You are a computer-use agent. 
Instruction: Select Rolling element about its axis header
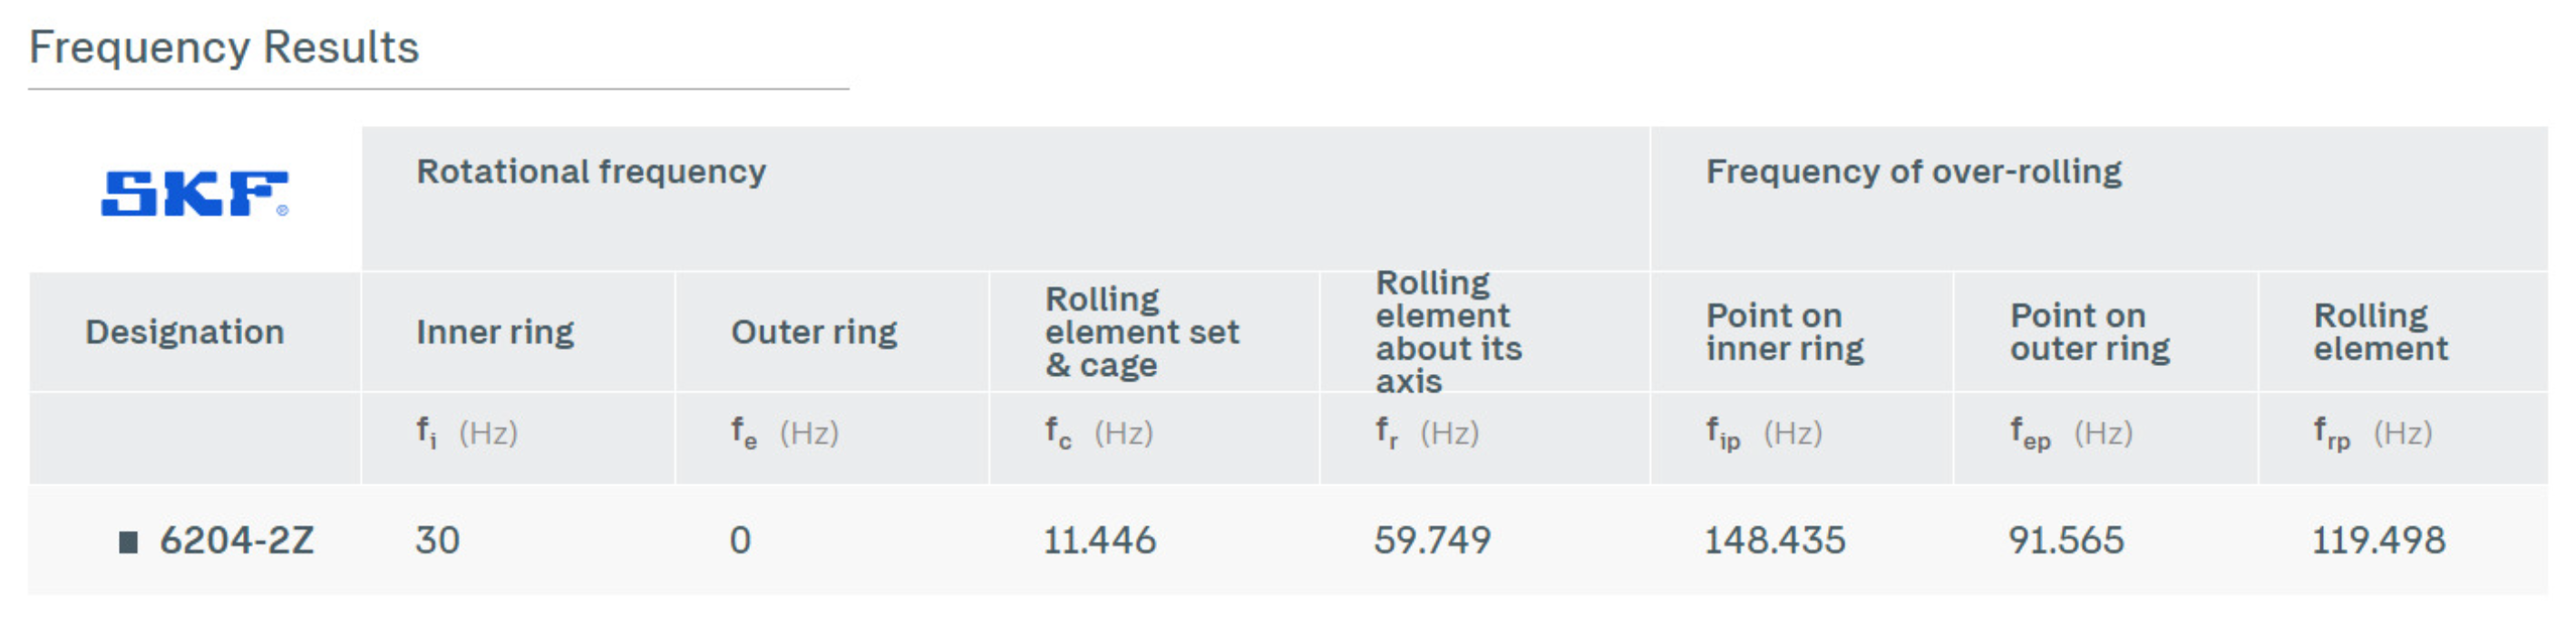point(1448,332)
